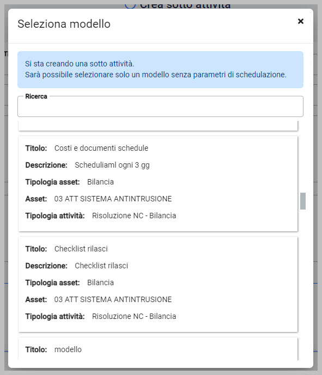Click the Scheduliaml ogni 3 gg description
Viewport: 322px width, 375px height.
coord(112,165)
